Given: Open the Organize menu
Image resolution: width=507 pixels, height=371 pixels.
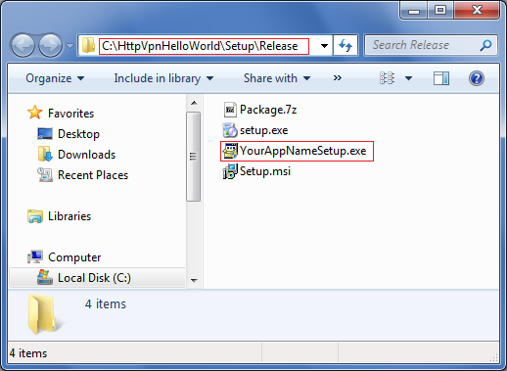Looking at the screenshot, I should [55, 78].
